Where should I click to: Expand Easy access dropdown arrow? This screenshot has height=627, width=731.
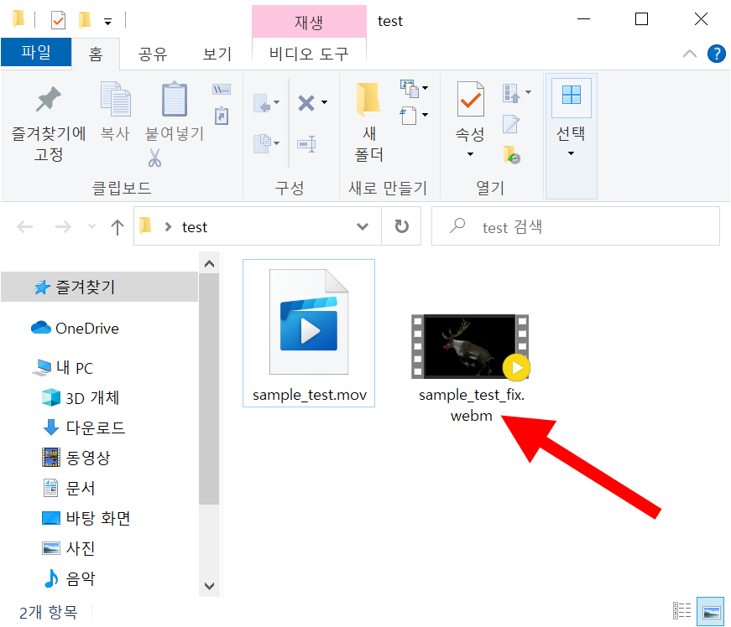(425, 115)
